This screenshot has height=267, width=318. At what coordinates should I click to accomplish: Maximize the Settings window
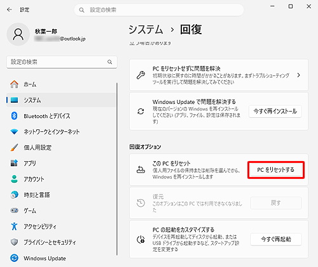pyautogui.click(x=291, y=6)
